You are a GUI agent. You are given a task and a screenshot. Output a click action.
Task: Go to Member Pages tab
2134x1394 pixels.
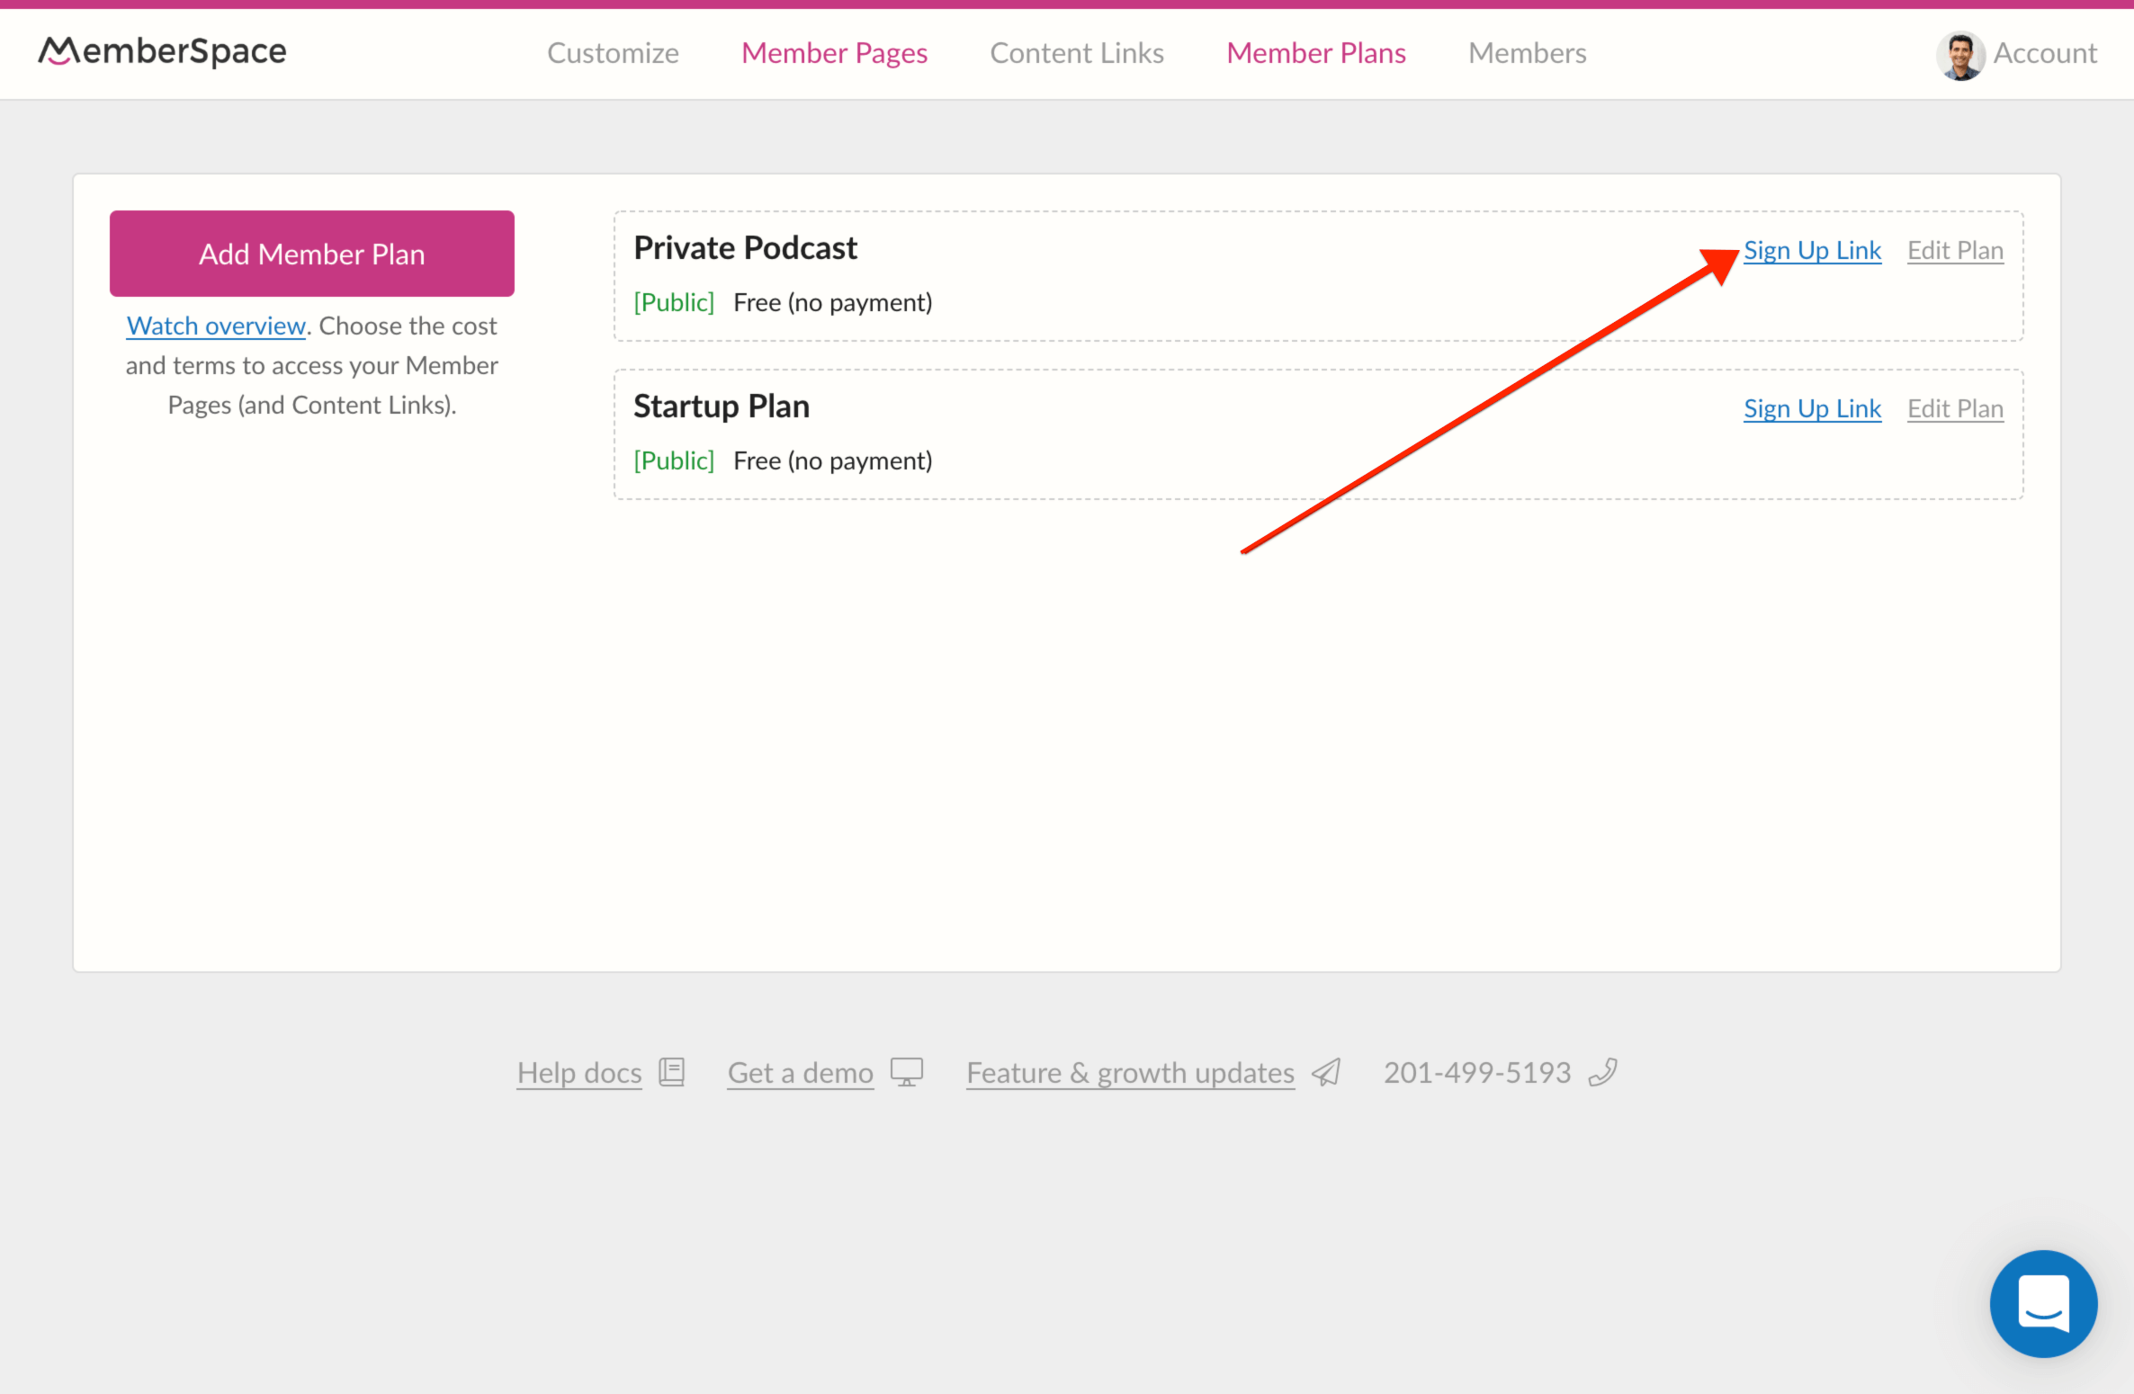coord(834,53)
